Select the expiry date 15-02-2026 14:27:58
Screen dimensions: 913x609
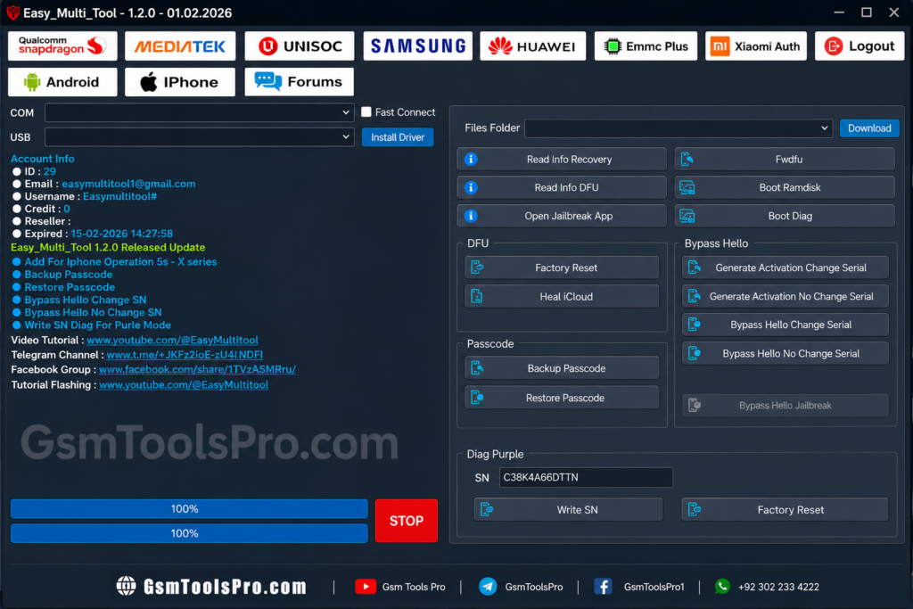pyautogui.click(x=121, y=234)
